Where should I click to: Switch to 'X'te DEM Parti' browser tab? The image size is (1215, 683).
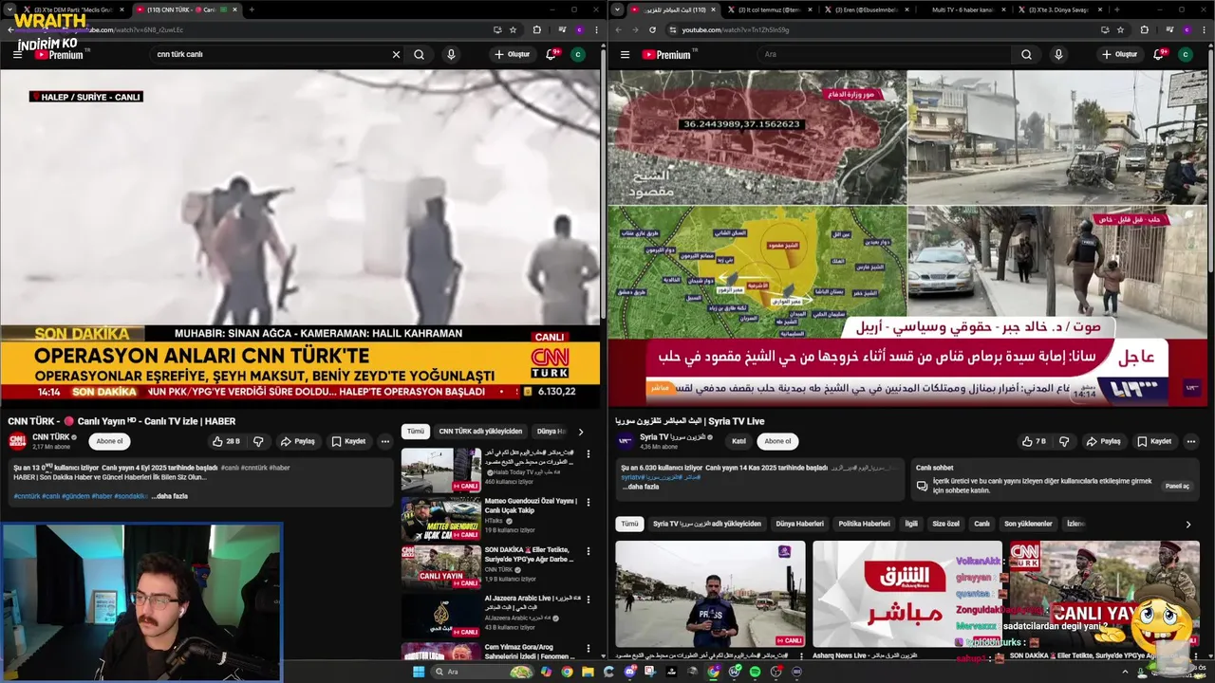(x=73, y=9)
